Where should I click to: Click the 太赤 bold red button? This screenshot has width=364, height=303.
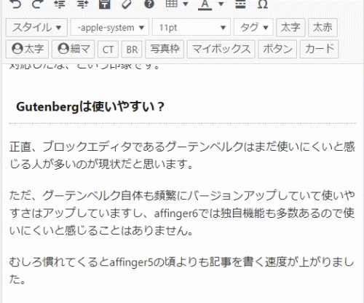point(323,28)
